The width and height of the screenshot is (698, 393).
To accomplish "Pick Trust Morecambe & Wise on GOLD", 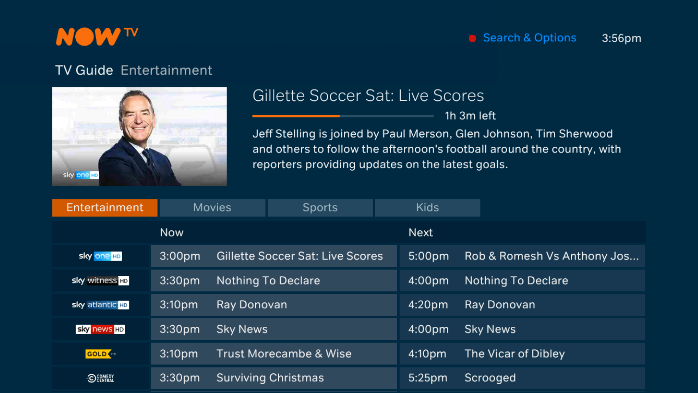I will pyautogui.click(x=273, y=354).
